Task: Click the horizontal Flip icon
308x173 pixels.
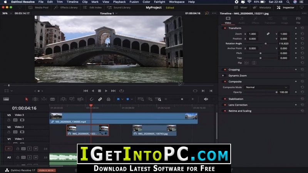Action: [x=246, y=63]
